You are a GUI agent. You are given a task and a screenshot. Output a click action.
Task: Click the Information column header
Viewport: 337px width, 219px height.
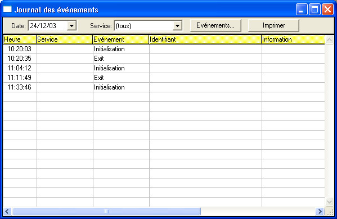[293, 39]
